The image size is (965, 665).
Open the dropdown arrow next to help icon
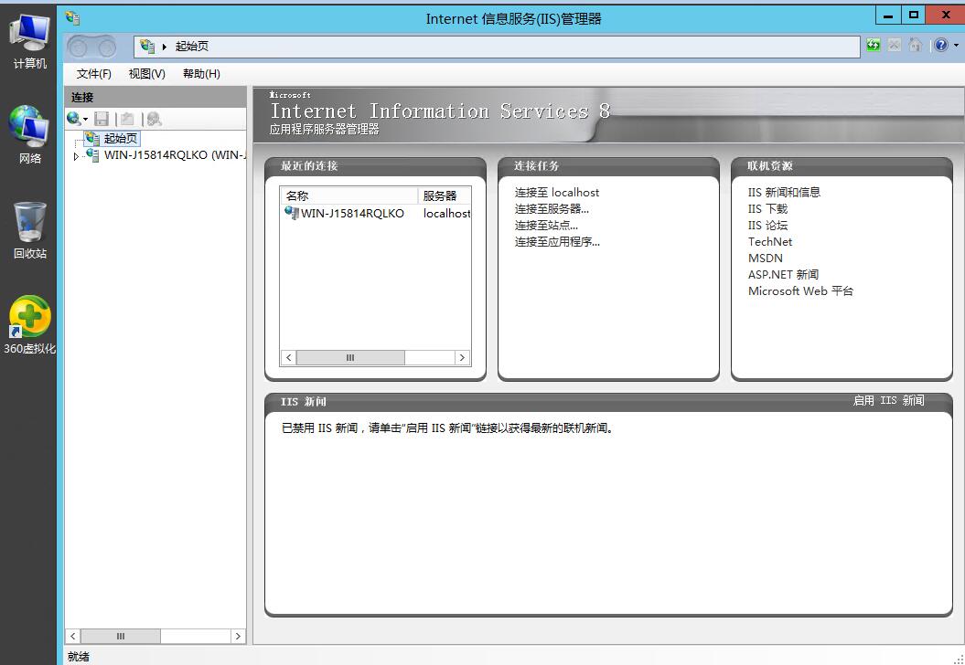pyautogui.click(x=956, y=46)
